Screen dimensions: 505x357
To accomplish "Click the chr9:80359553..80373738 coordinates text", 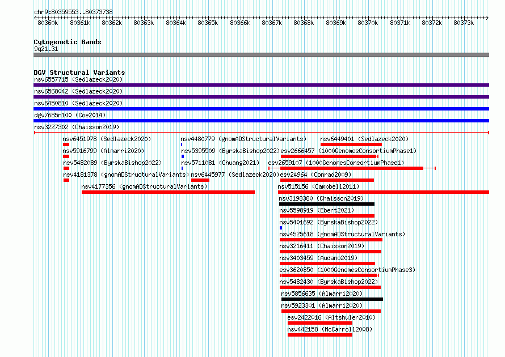I will 73,12.
